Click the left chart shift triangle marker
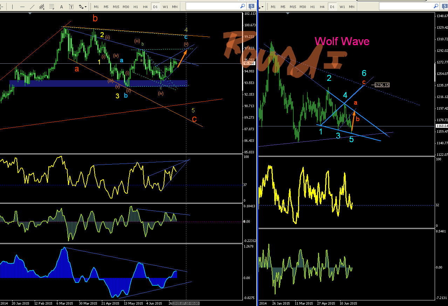 click(30, 13)
